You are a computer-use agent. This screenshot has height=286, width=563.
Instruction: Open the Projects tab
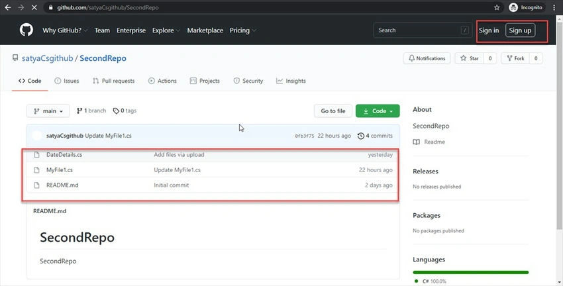[205, 81]
